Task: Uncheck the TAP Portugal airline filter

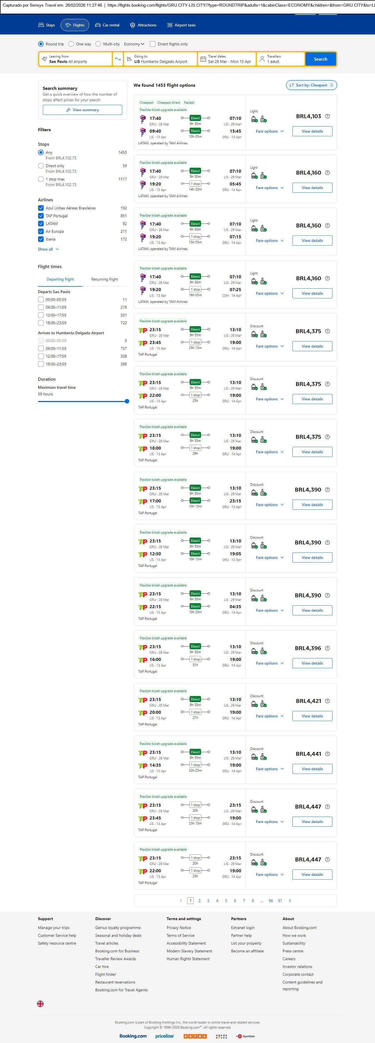Action: pos(41,216)
